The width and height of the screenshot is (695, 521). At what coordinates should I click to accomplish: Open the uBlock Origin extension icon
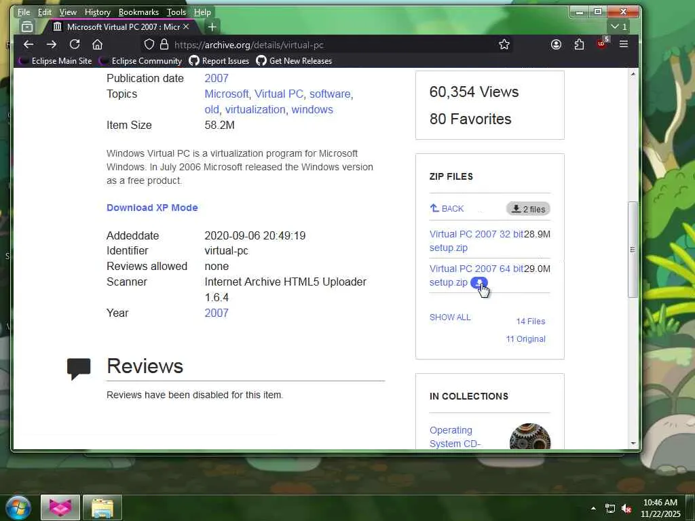pyautogui.click(x=602, y=43)
